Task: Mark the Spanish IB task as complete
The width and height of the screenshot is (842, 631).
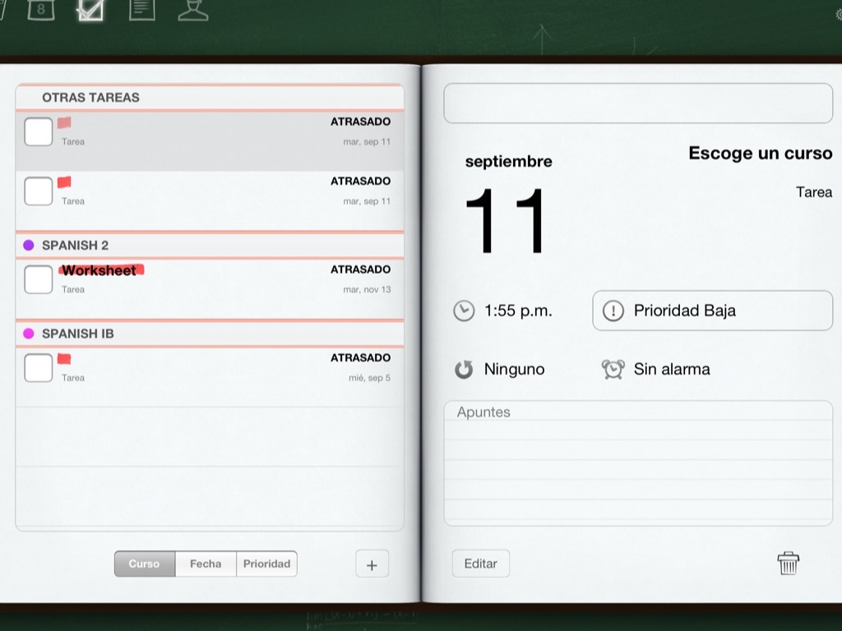Action: (39, 368)
